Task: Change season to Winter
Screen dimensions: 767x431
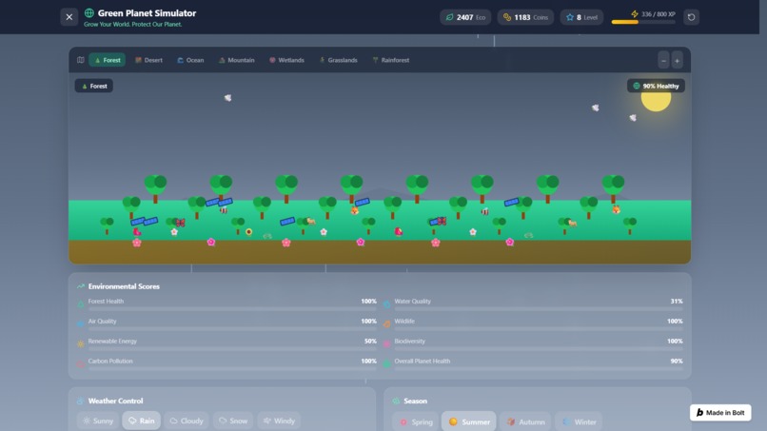Action: tap(579, 421)
